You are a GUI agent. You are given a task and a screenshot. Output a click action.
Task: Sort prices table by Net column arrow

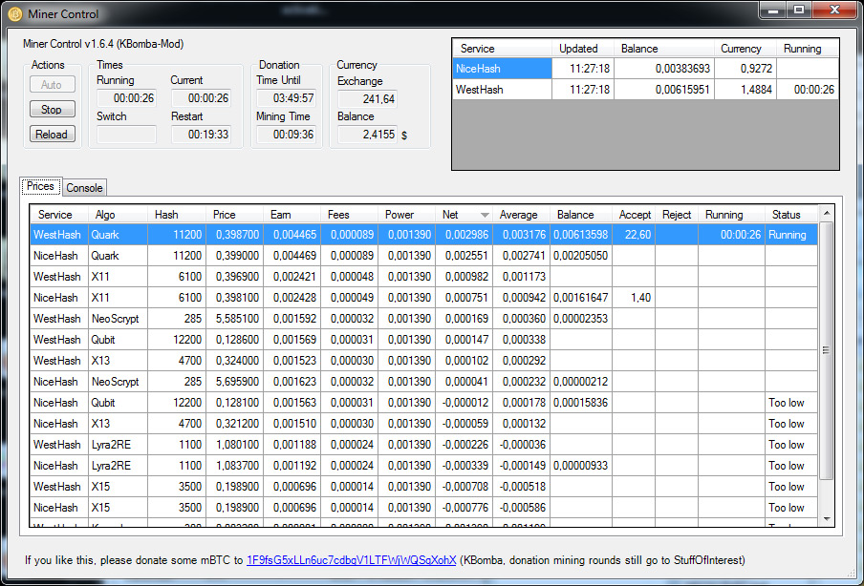pos(485,215)
